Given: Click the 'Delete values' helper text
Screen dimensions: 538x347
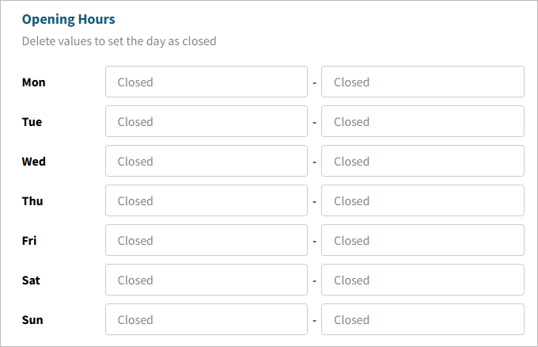Looking at the screenshot, I should (x=119, y=40).
